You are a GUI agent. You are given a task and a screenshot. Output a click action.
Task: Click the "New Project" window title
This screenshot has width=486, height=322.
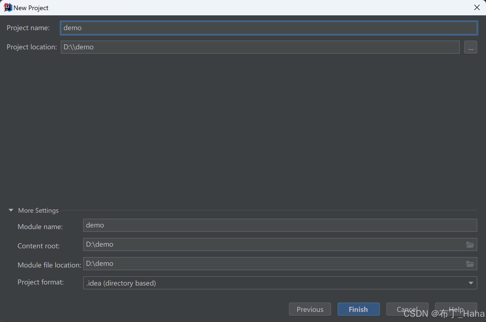click(31, 8)
